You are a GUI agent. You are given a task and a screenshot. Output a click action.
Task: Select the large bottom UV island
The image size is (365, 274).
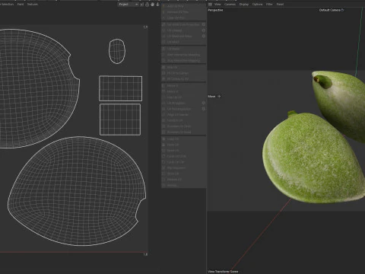(x=77, y=191)
